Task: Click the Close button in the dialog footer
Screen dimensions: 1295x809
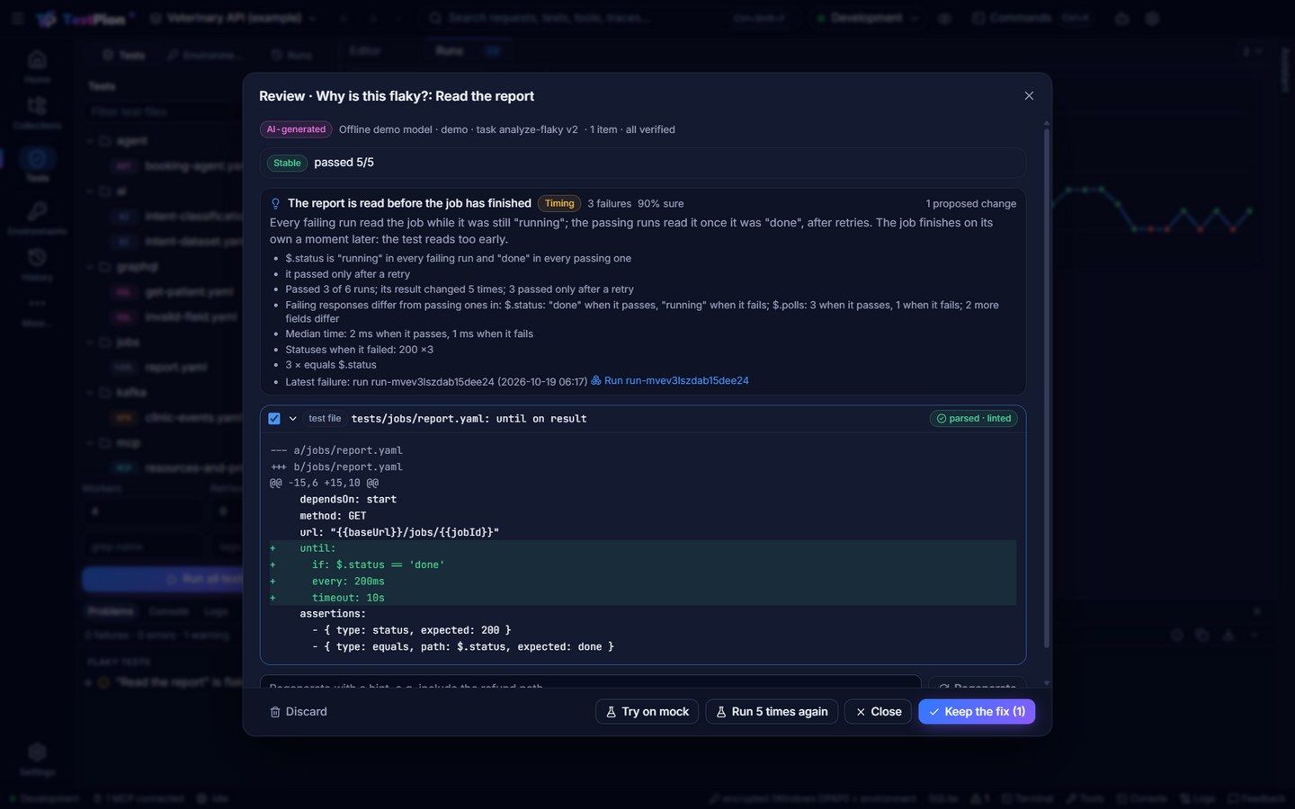Action: pos(878,712)
